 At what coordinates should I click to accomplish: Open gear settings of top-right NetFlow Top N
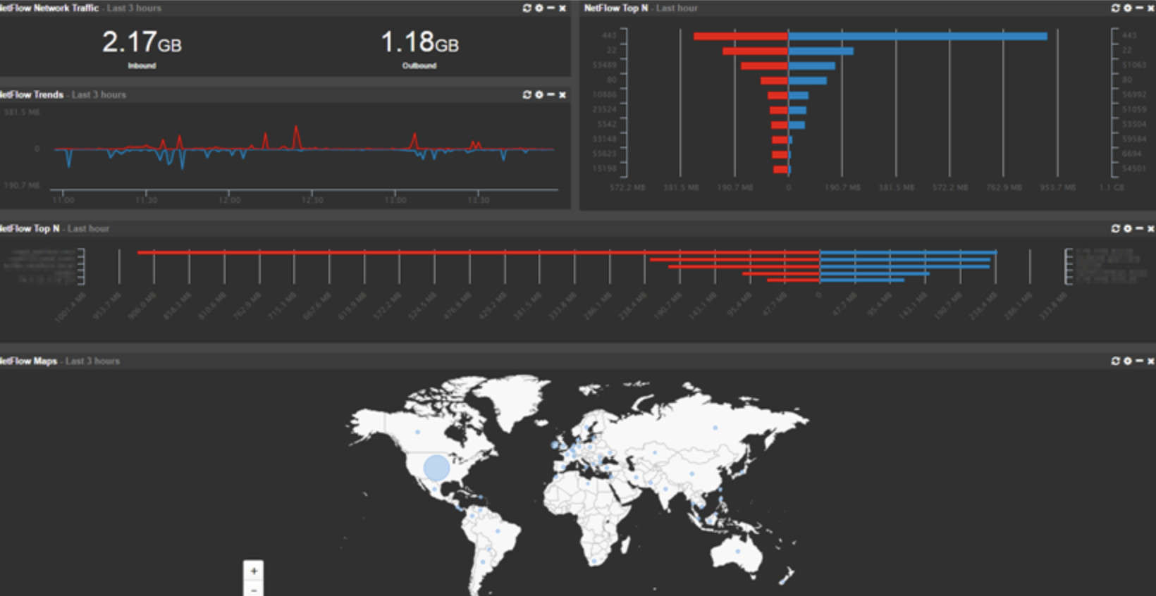coord(1127,8)
